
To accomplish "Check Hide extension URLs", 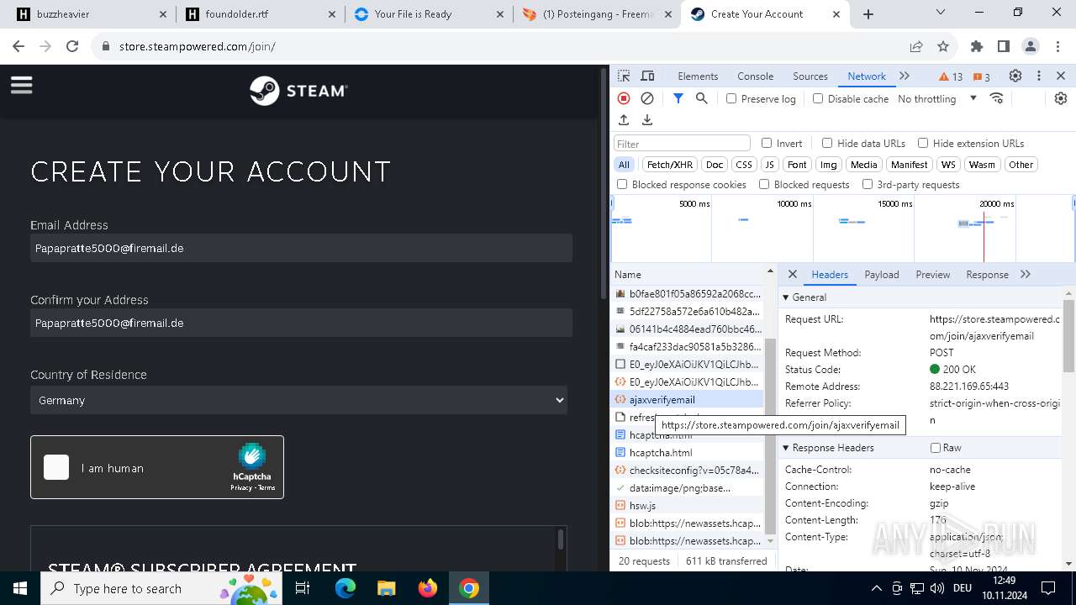I will pos(923,143).
